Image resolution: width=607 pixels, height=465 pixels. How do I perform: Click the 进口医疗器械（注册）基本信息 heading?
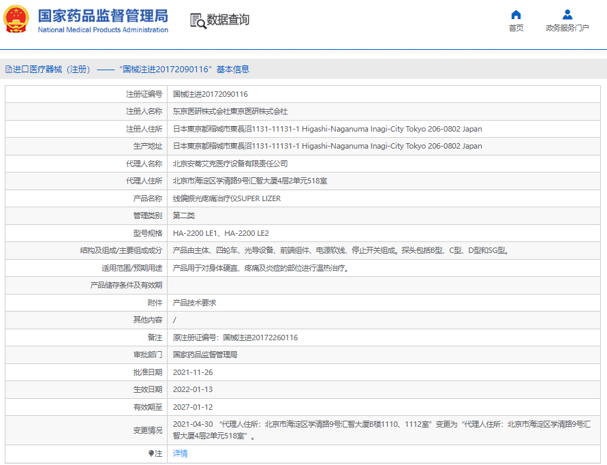pos(127,70)
